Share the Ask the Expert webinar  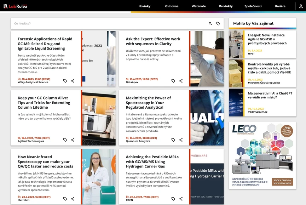181,81
